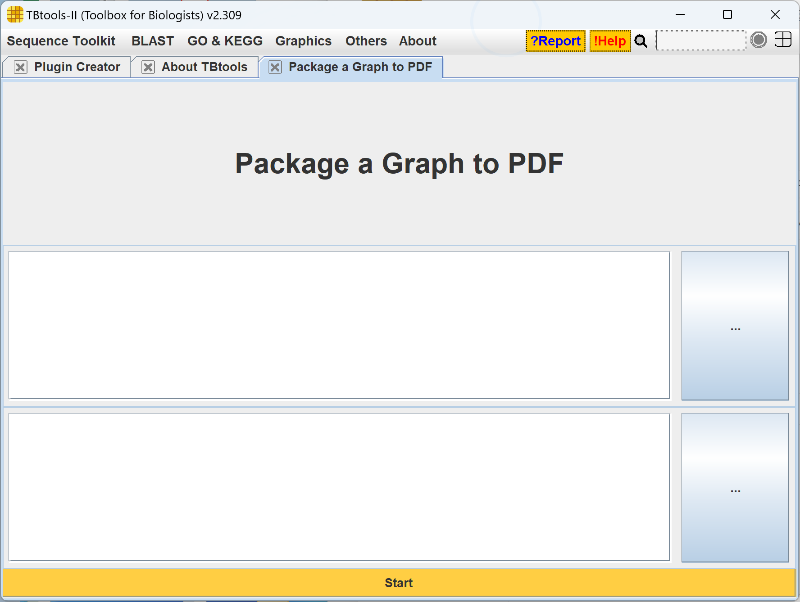Click the !Help button
800x602 pixels.
(610, 41)
